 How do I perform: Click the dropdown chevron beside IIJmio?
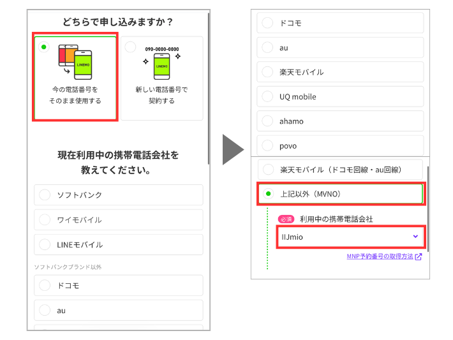[415, 236]
